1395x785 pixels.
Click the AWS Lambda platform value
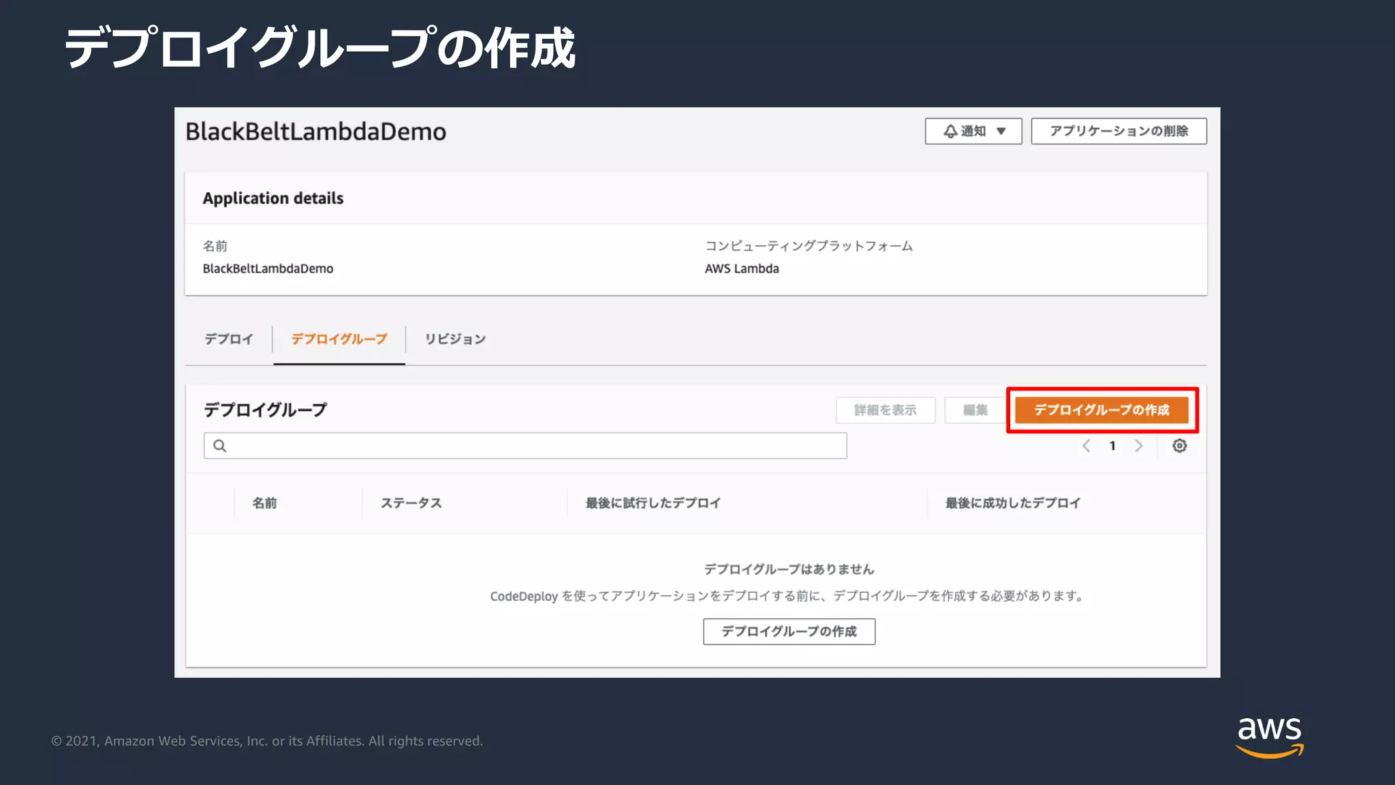(x=742, y=268)
